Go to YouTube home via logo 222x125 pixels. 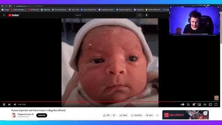point(14,15)
